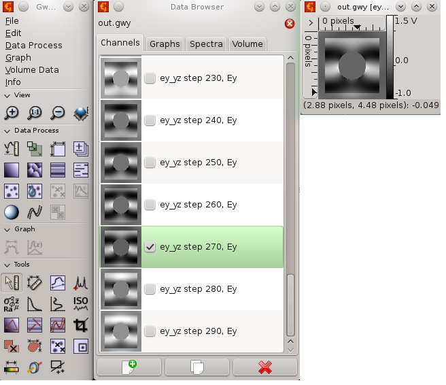Viewport: 446px width, 385px height.
Task: Select the Distance ruler tool
Action: (x=35, y=282)
